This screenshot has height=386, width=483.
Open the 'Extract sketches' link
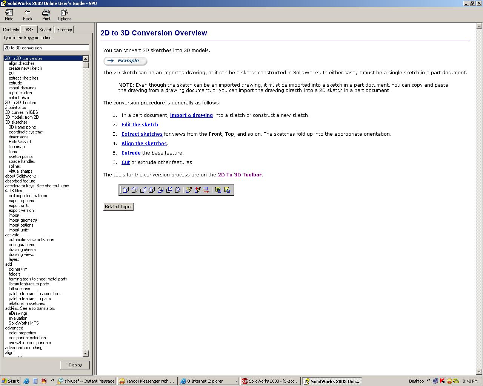click(x=142, y=134)
